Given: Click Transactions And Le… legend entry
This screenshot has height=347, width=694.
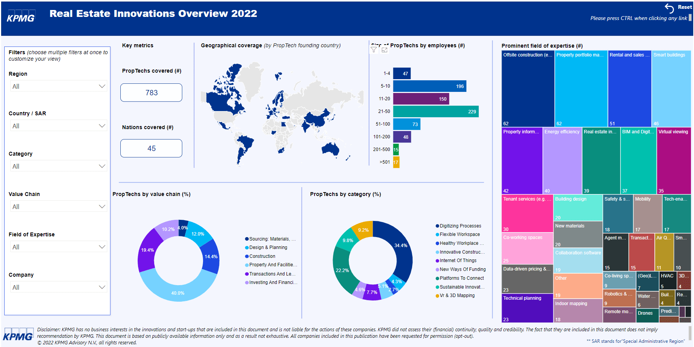Looking at the screenshot, I should (x=270, y=274).
